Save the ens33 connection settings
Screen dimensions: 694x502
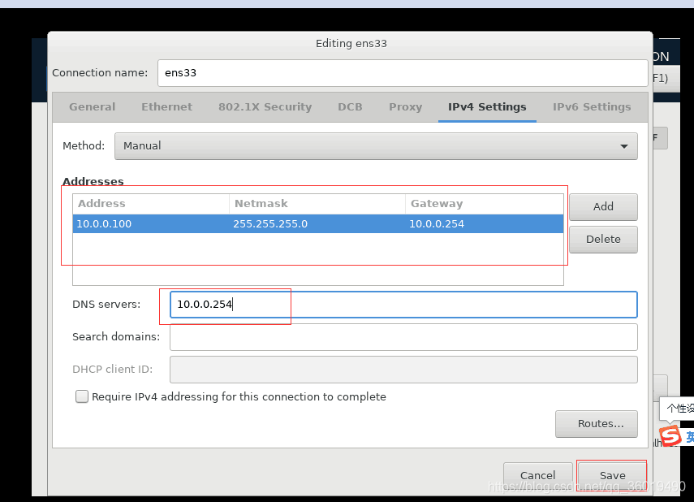tap(613, 476)
